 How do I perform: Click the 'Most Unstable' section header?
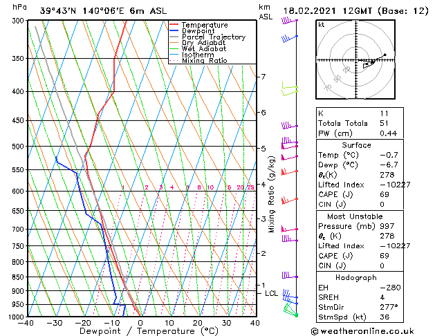click(x=355, y=216)
